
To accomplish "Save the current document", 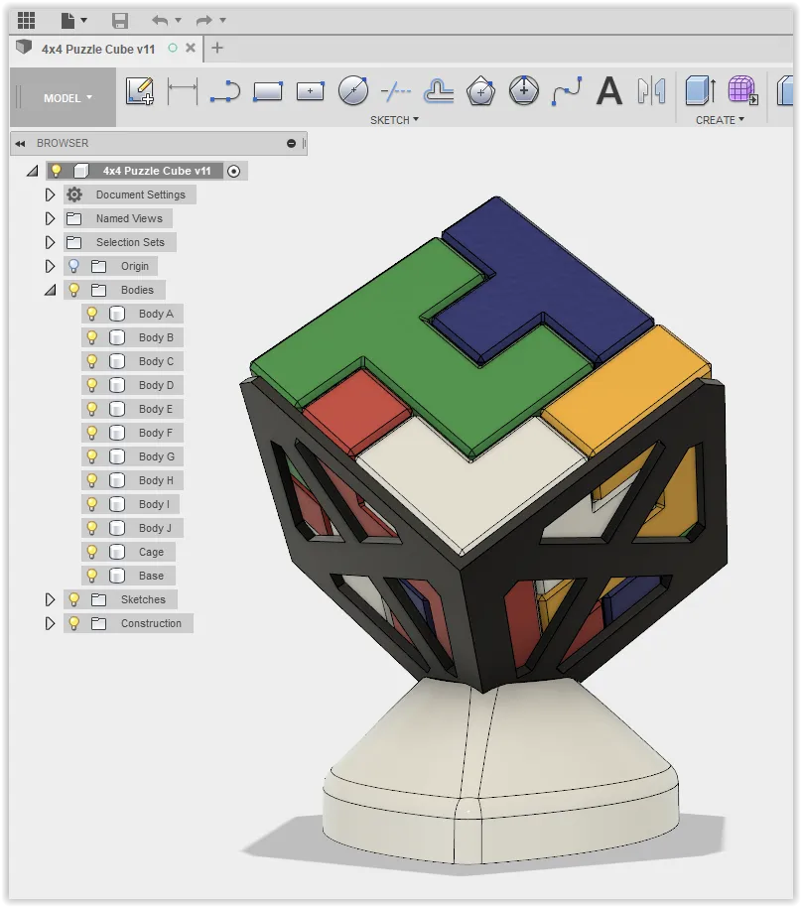I will 119,20.
